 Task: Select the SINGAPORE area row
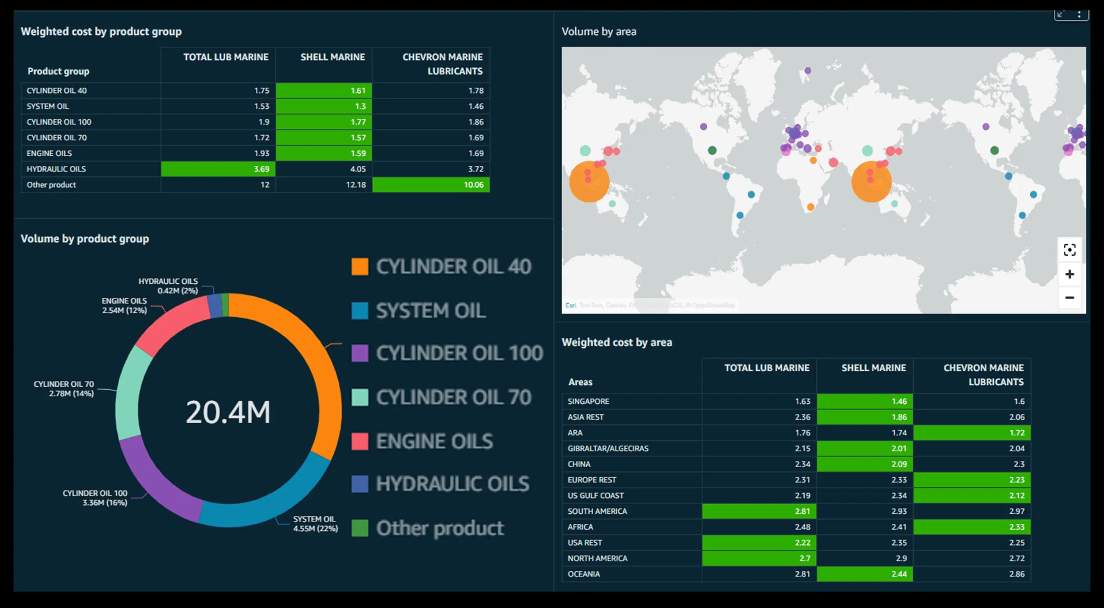point(796,401)
